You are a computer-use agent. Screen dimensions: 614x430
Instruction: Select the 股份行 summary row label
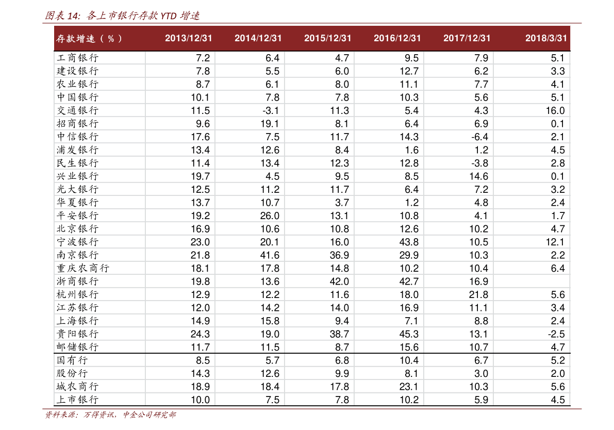click(x=72, y=373)
